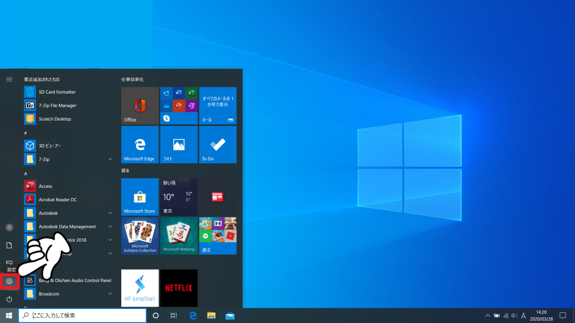Viewport: 575px width, 323px height.
Task: Open the volume control in system tray
Action: pyautogui.click(x=514, y=316)
